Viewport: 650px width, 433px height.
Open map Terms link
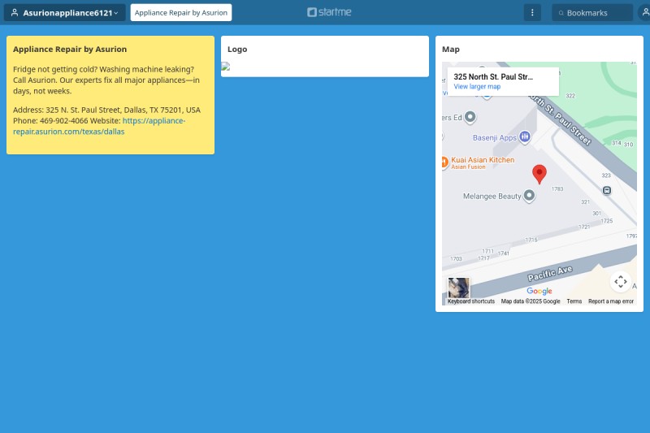574,301
